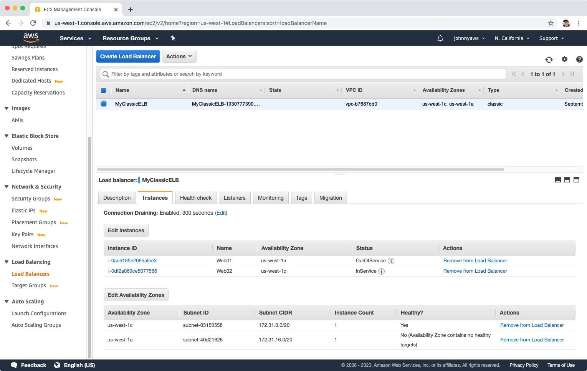Remove Web01 instance from Load Balancer
Screen dimensions: 587x371
(x=475, y=261)
